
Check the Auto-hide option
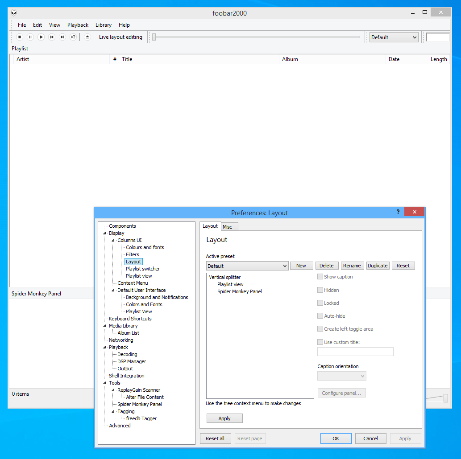pyautogui.click(x=320, y=316)
